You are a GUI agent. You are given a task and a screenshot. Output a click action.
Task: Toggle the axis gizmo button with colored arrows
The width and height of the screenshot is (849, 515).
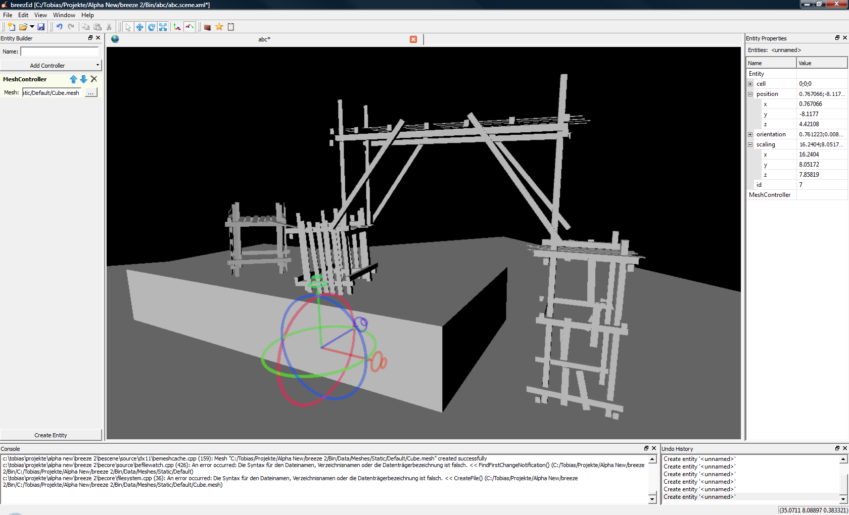[x=177, y=27]
